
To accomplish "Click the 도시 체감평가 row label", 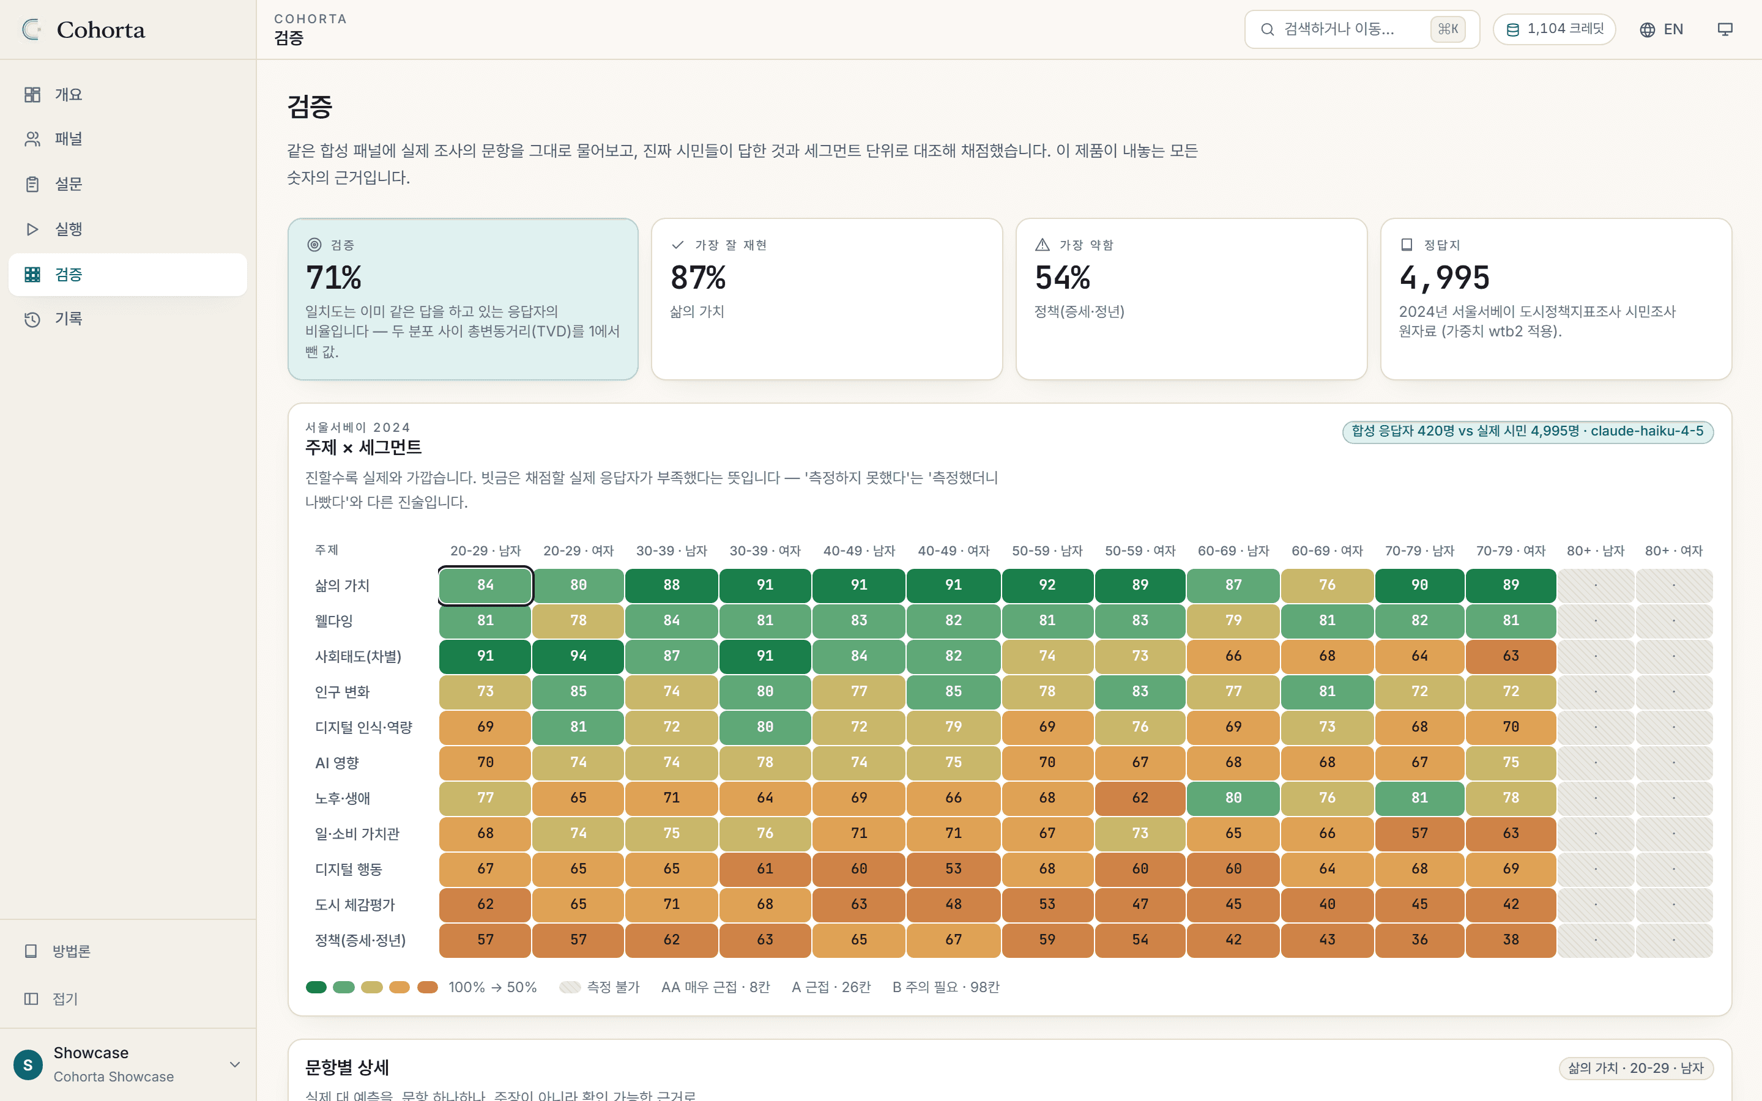I will [x=355, y=905].
